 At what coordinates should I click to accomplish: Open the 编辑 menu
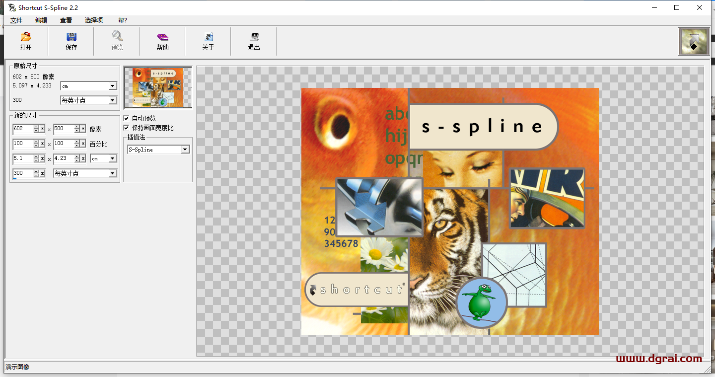pyautogui.click(x=41, y=20)
